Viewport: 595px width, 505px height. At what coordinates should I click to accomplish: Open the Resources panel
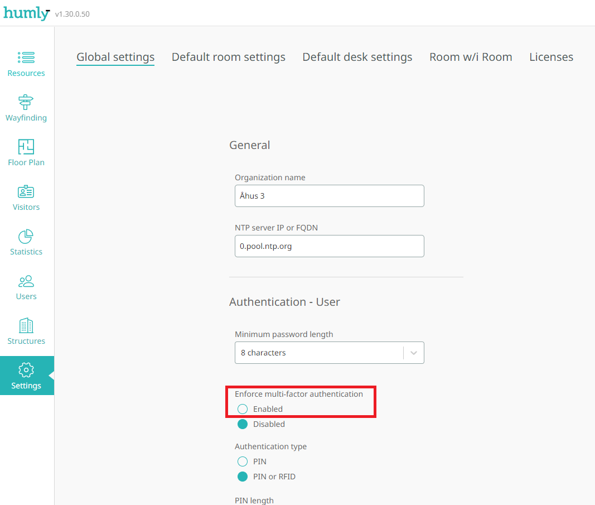tap(26, 63)
